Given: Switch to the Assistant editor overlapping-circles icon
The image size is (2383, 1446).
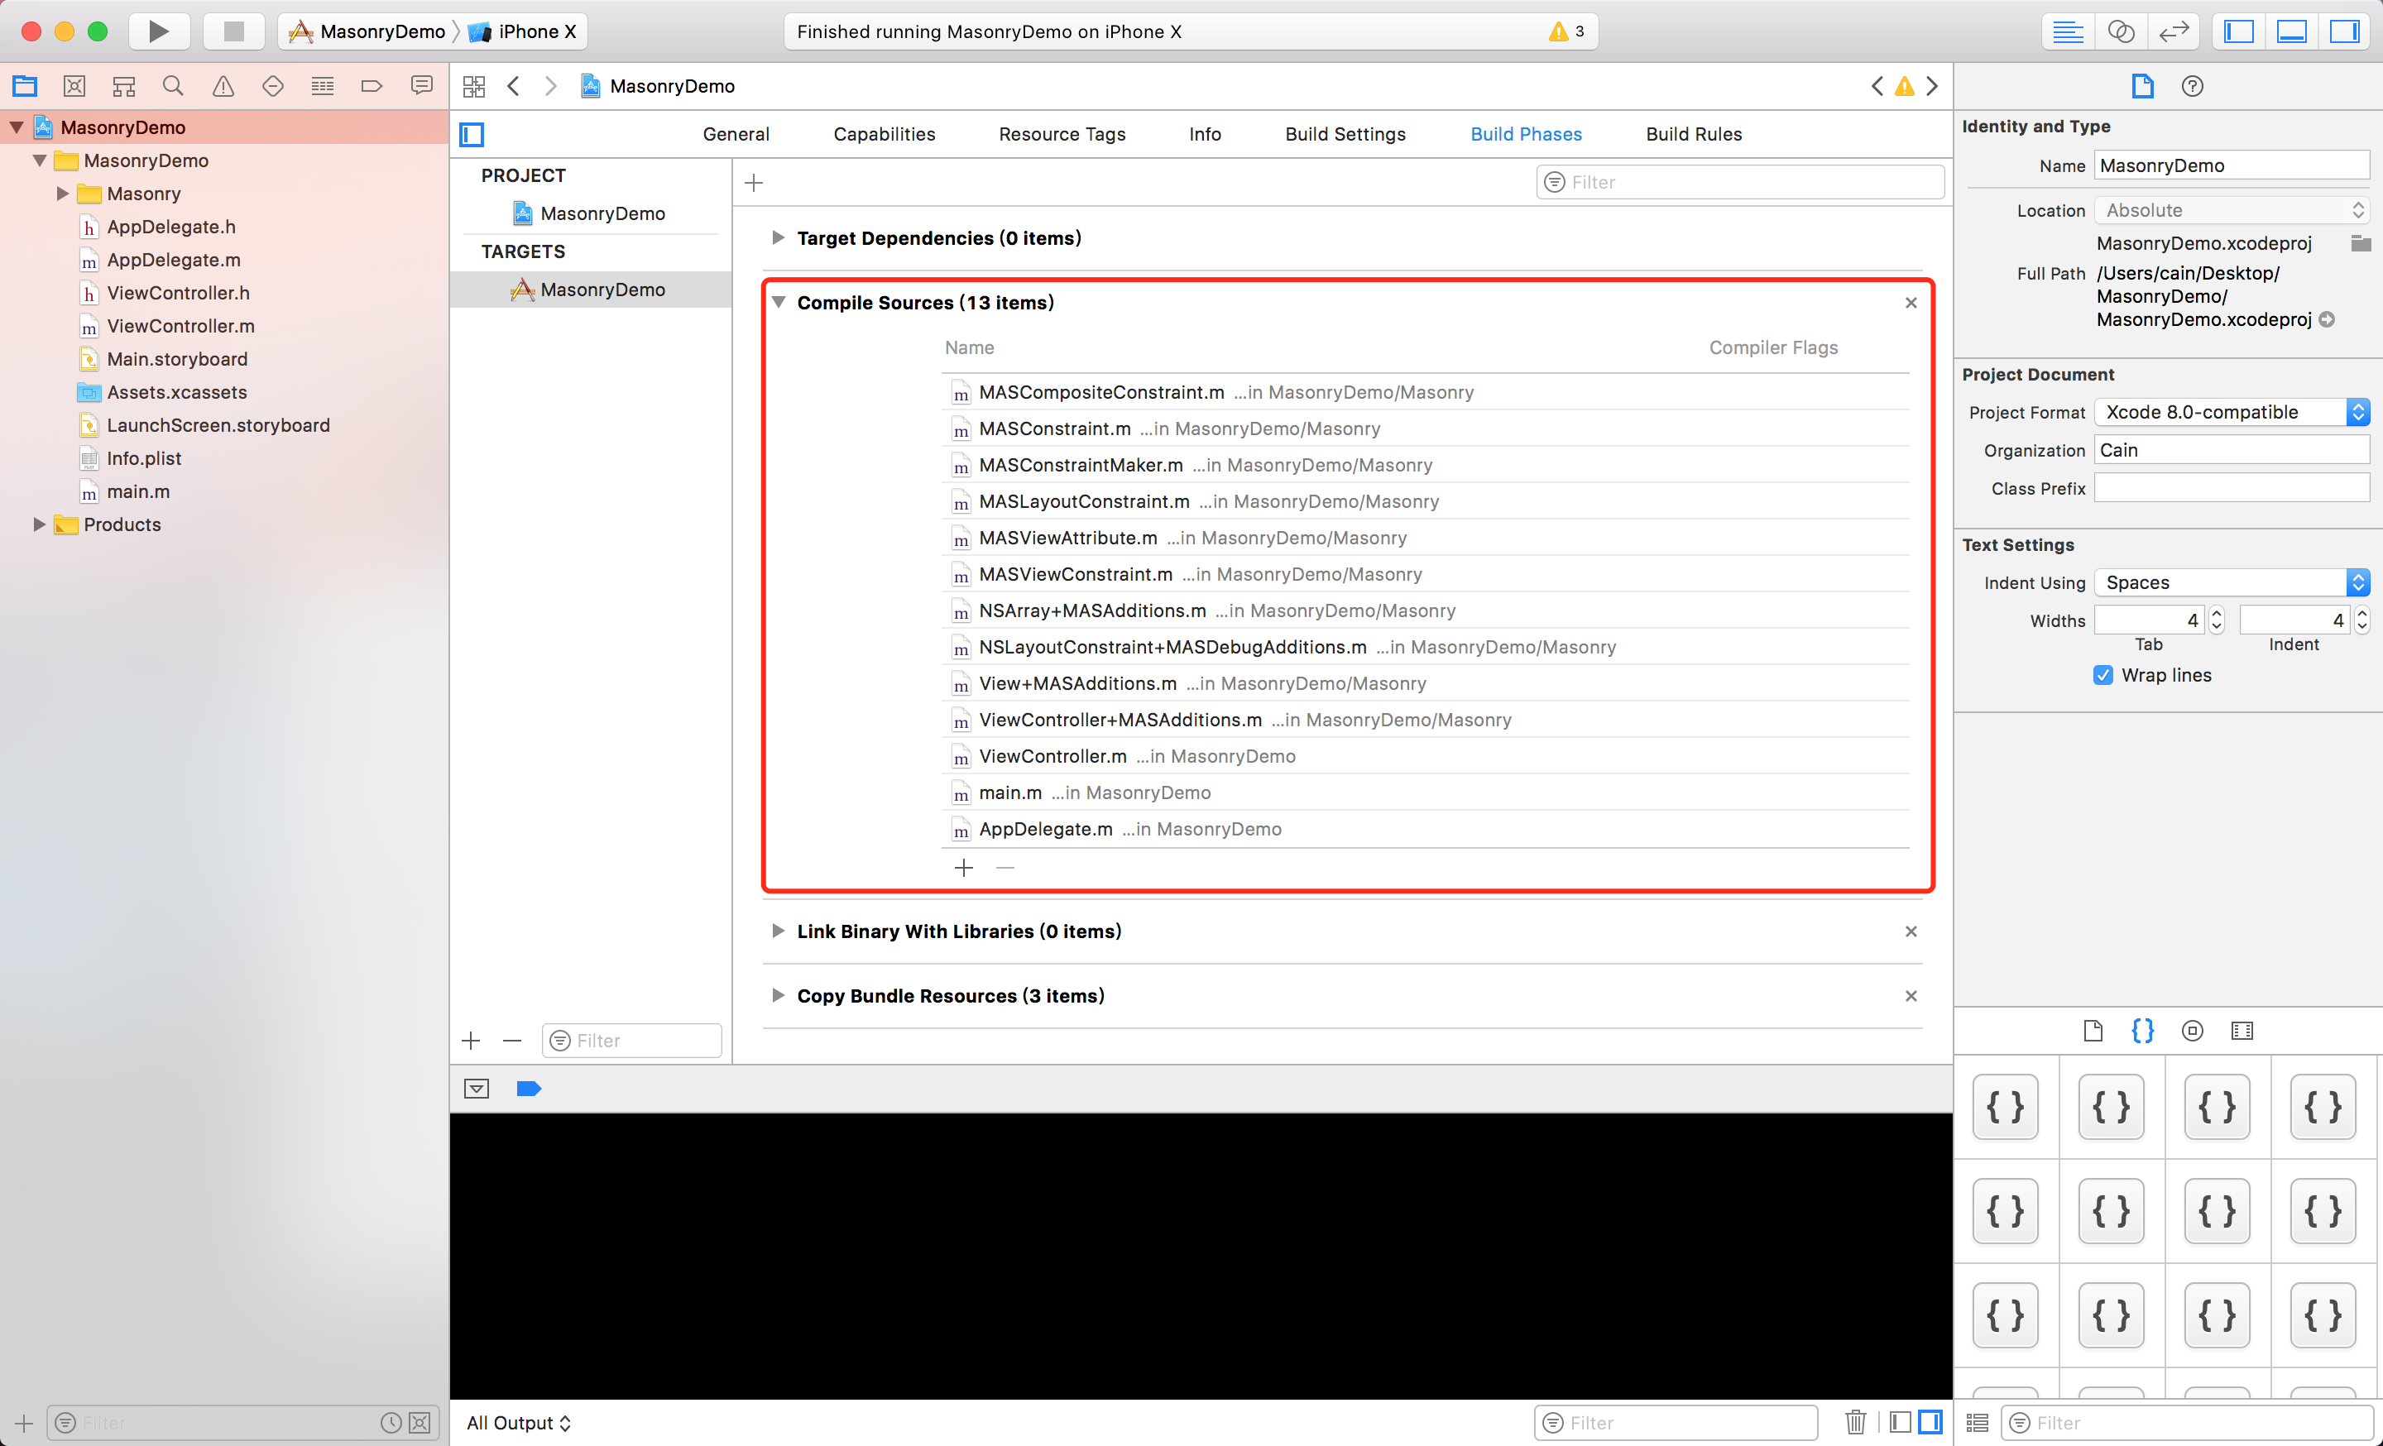Looking at the screenshot, I should click(x=2120, y=31).
